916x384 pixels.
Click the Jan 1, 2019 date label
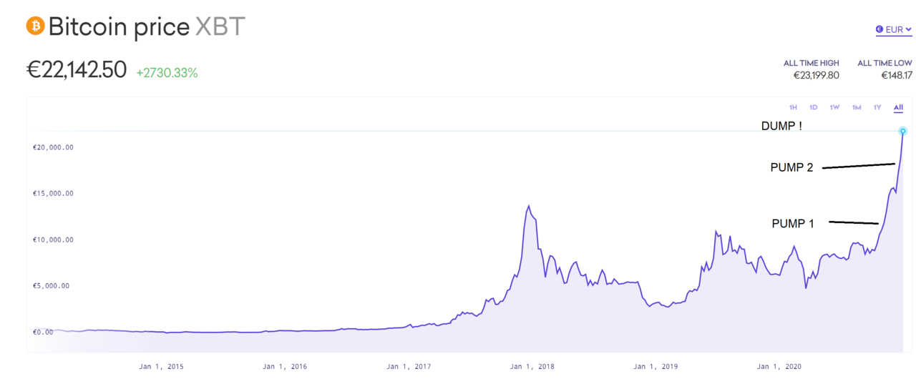tap(656, 367)
